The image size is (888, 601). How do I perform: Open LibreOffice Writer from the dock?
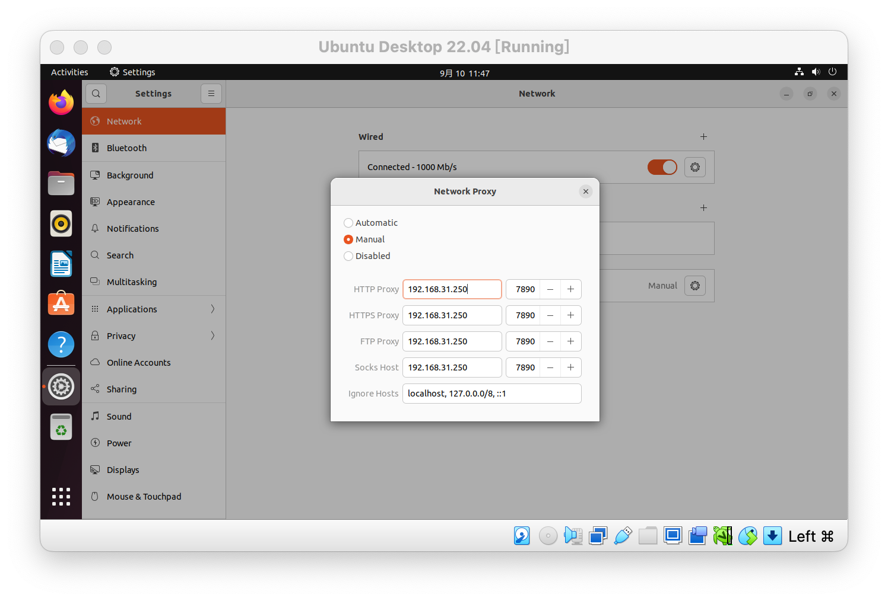point(61,264)
